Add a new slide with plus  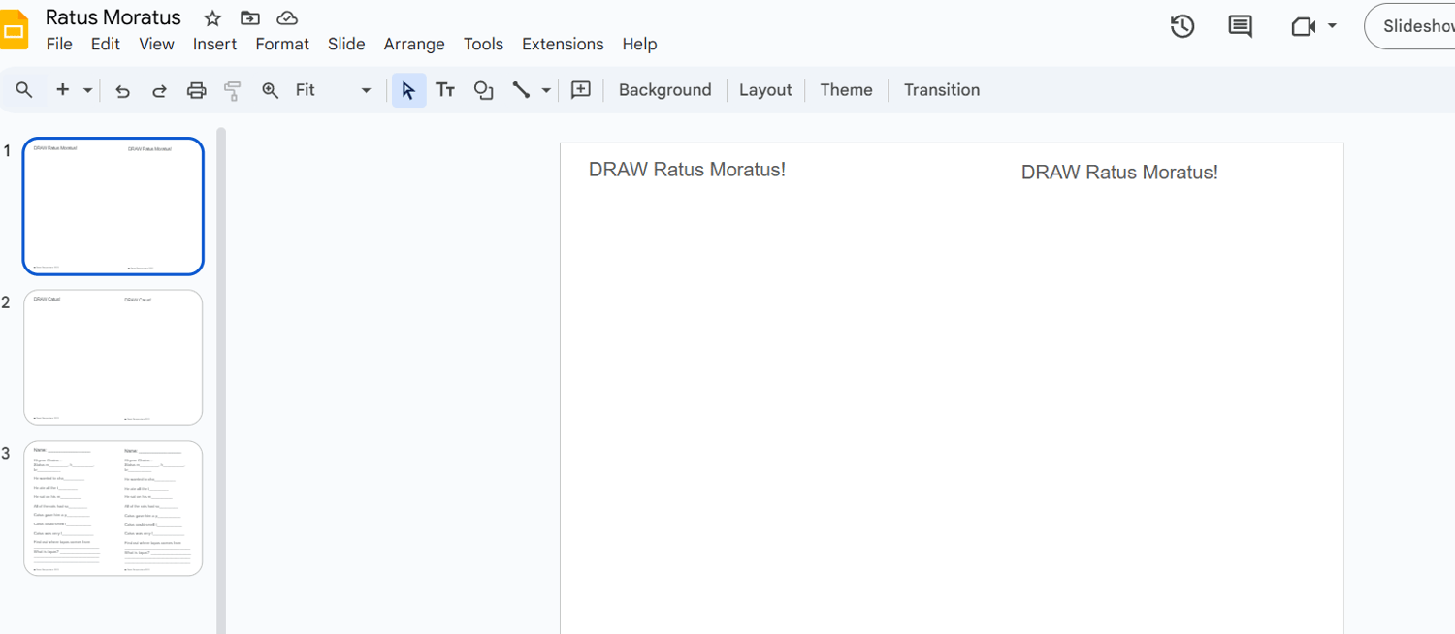click(x=63, y=90)
